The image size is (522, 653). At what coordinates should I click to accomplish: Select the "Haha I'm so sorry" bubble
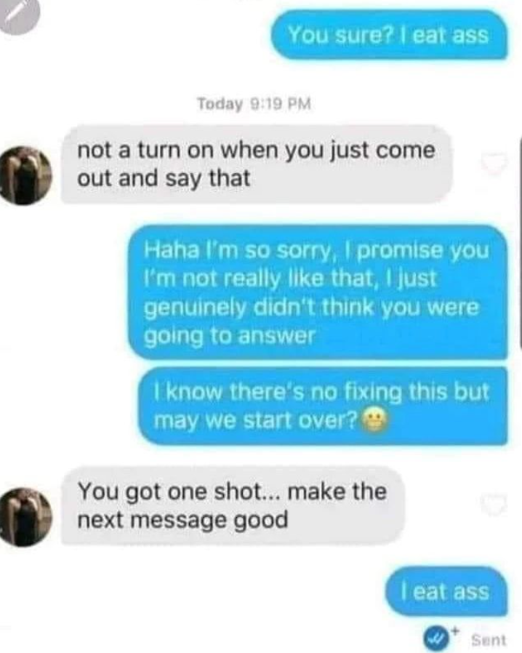pos(318,293)
